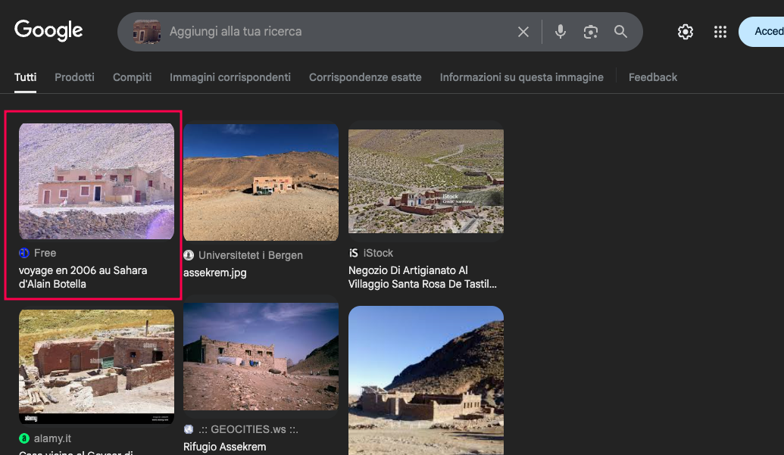Open the 'voyage en 2006 au Sahara' result
The height and width of the screenshot is (455, 784).
83,277
